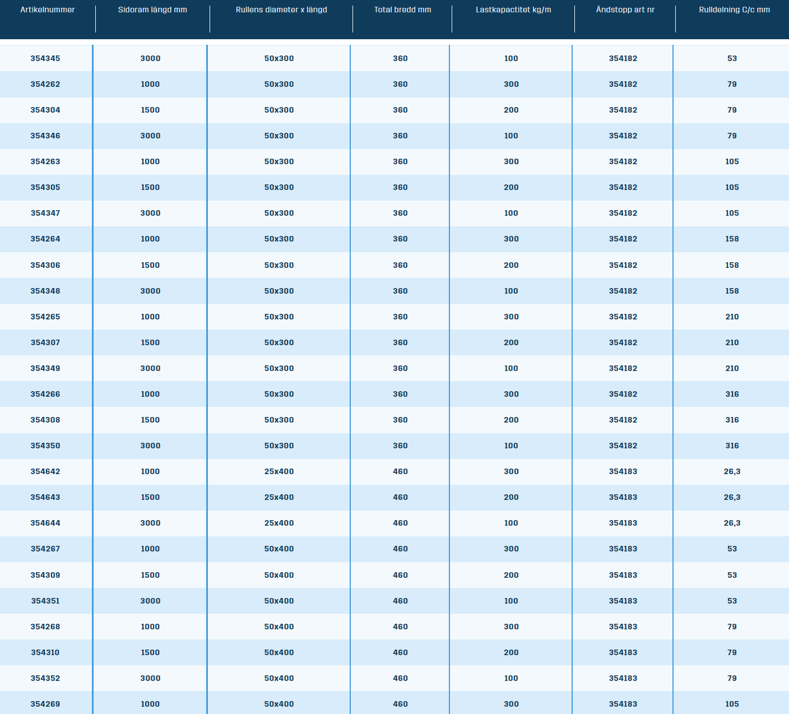Click the Lastkapactitet kg/m column header
Image resolution: width=789 pixels, height=714 pixels.
513,10
